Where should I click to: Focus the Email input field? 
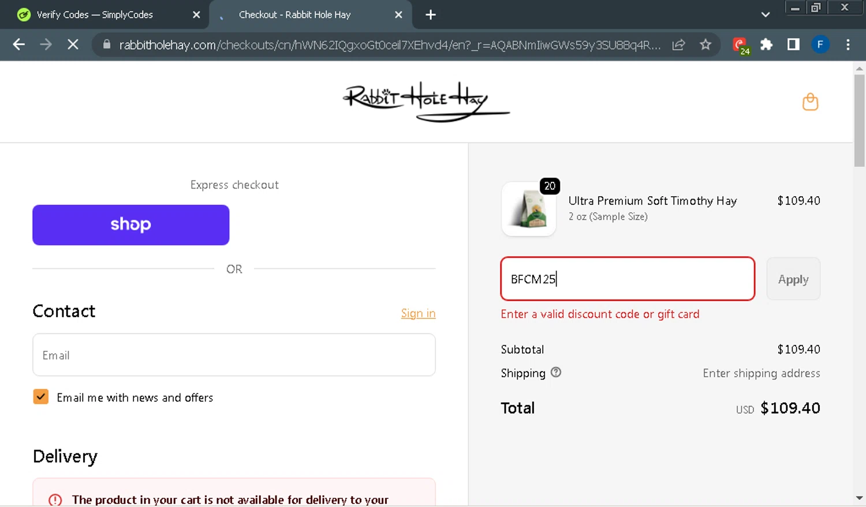234,355
